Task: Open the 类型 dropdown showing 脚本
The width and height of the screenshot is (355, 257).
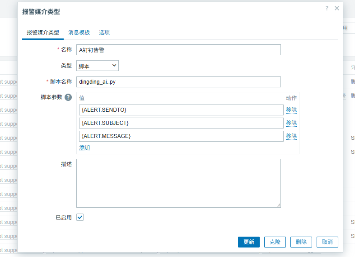Action: coord(98,66)
